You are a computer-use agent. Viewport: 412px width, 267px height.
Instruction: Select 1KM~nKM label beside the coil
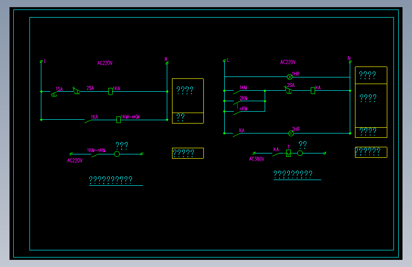click(130, 117)
